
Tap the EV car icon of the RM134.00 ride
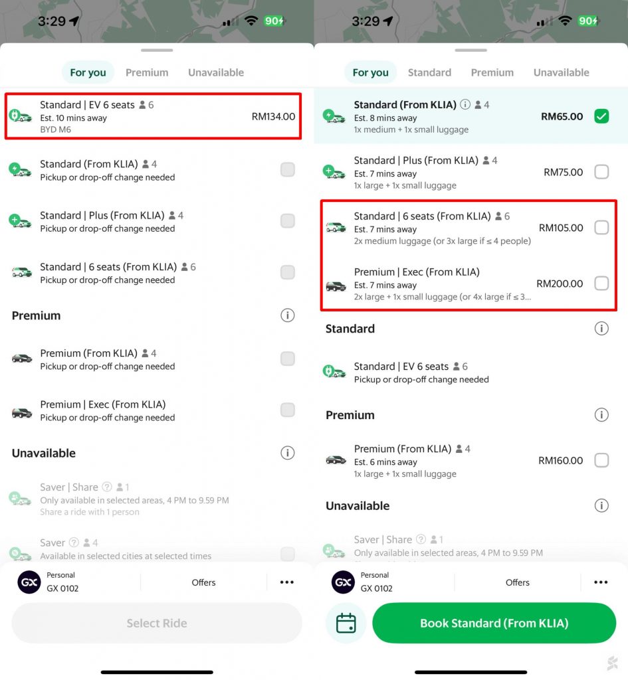coord(21,116)
